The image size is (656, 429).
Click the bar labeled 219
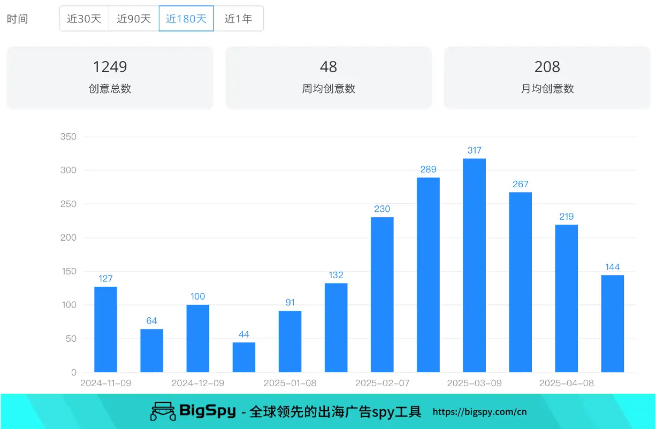[x=566, y=298]
